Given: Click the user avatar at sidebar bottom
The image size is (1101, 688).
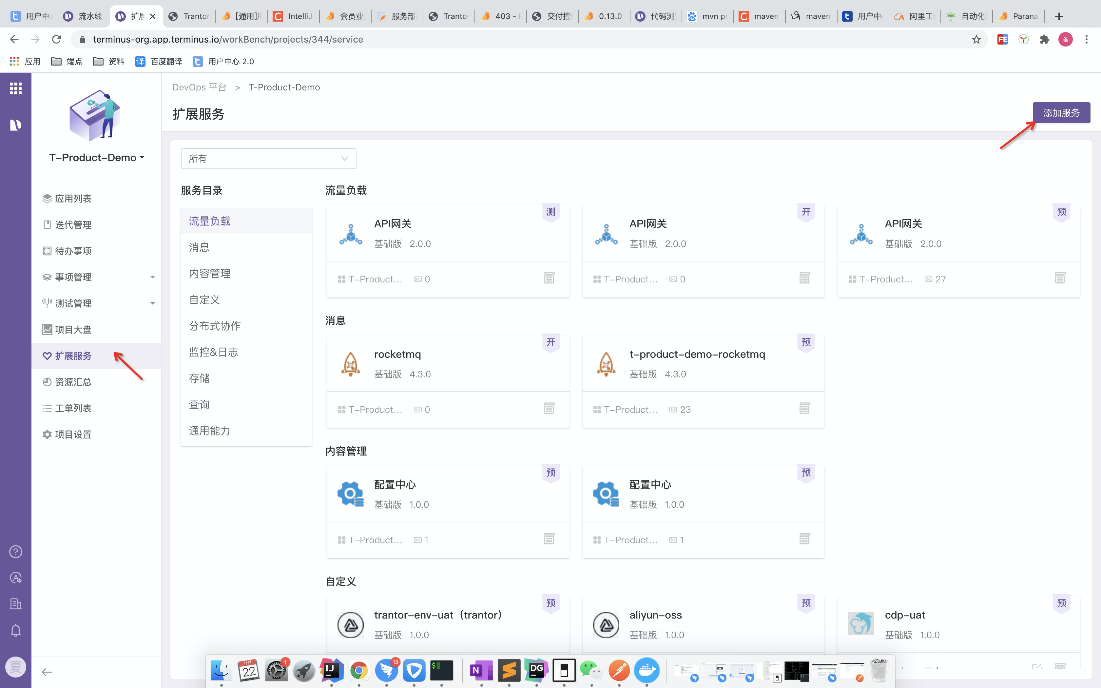Looking at the screenshot, I should pyautogui.click(x=15, y=667).
